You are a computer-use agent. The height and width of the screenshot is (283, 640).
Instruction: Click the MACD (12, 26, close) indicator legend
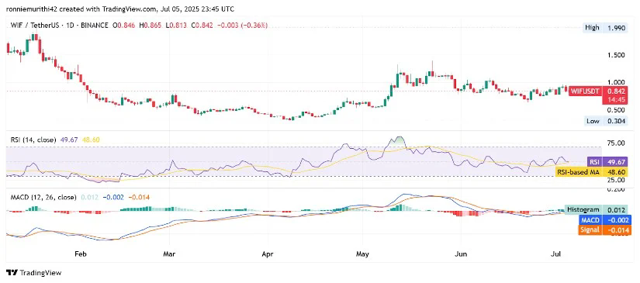[43, 198]
